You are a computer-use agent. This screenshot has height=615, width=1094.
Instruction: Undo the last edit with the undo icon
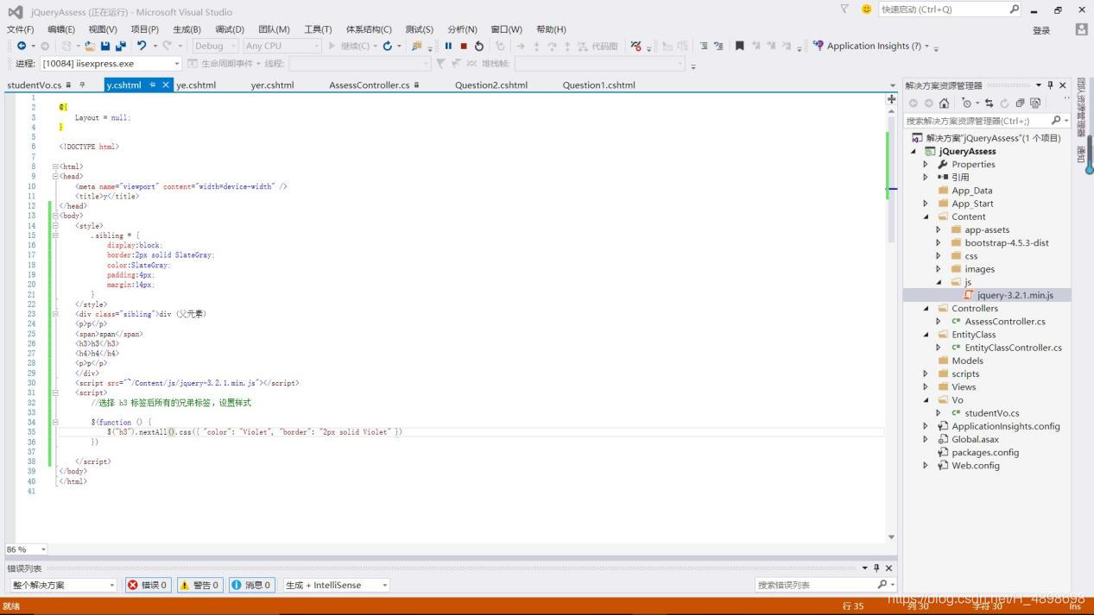[142, 46]
